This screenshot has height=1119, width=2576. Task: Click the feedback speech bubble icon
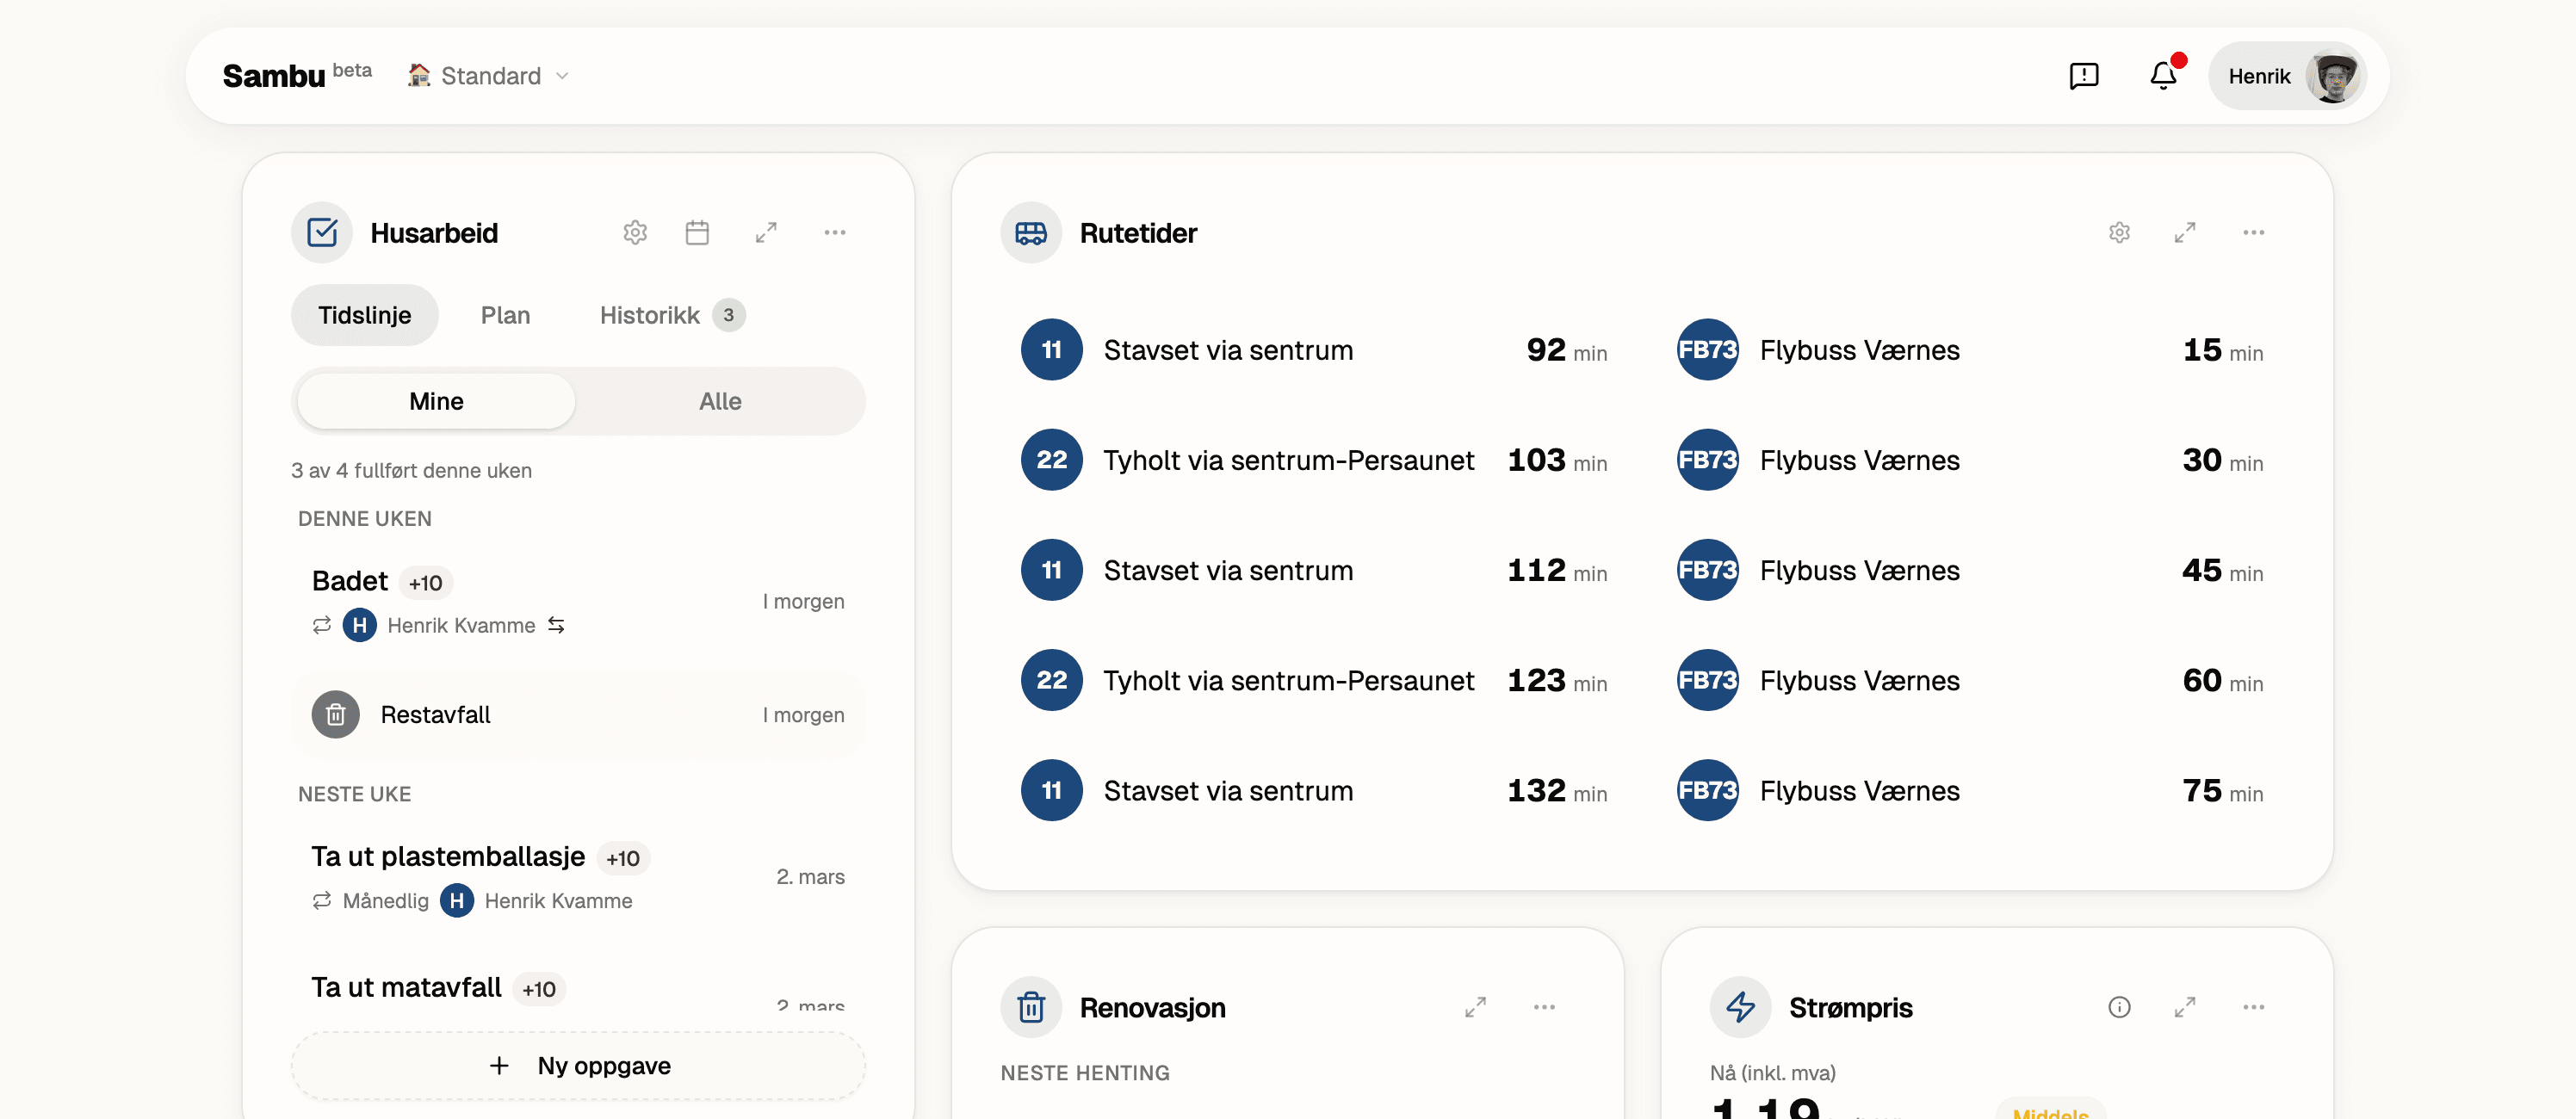click(x=2084, y=75)
